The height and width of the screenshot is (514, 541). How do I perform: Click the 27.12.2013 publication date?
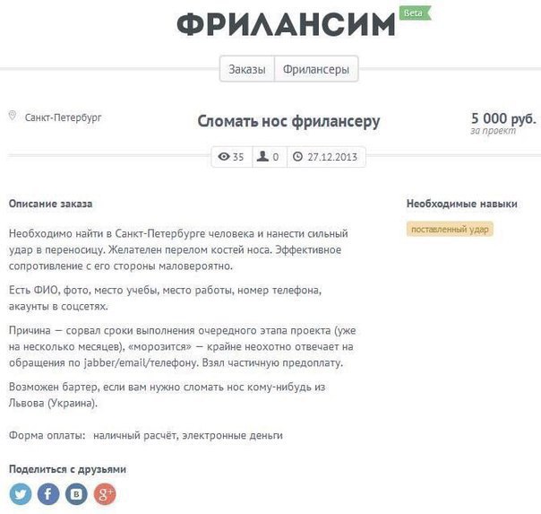[332, 157]
